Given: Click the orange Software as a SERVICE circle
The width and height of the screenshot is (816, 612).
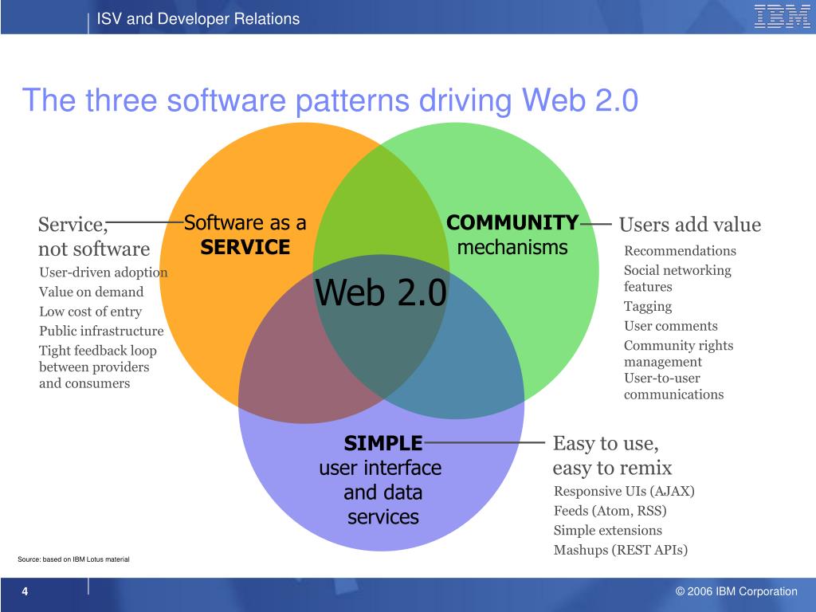Looking at the screenshot, I should click(245, 235).
